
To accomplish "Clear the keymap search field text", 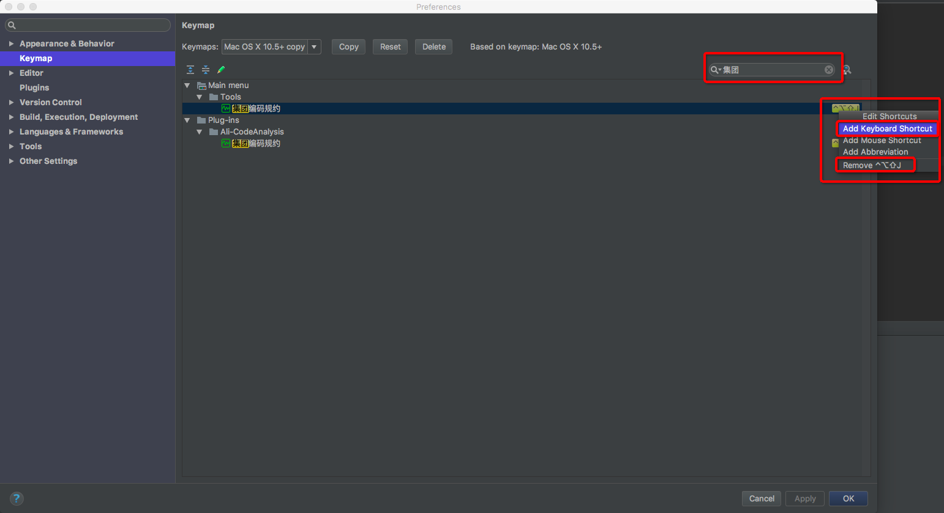I will tap(828, 70).
